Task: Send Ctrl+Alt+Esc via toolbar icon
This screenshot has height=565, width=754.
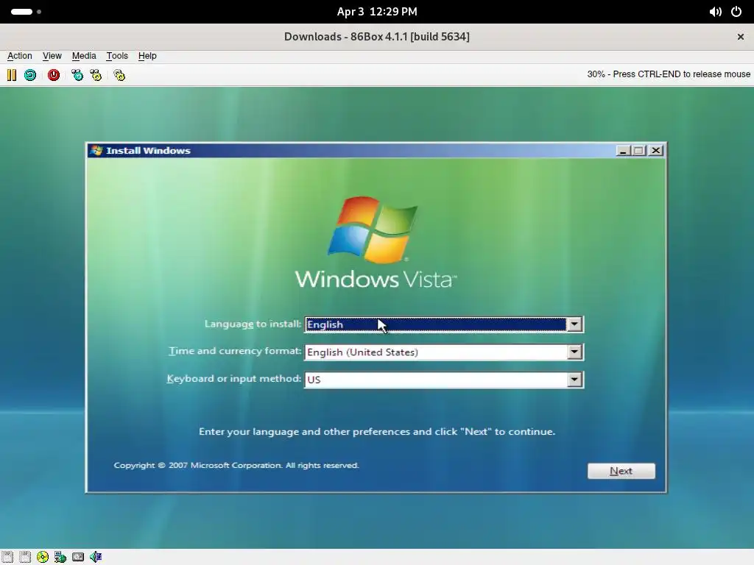Action: [x=96, y=75]
